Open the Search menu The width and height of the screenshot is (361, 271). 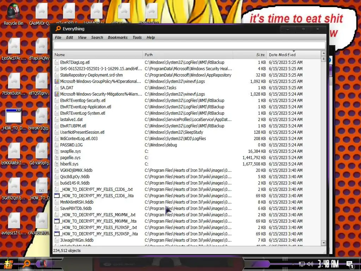(97, 37)
